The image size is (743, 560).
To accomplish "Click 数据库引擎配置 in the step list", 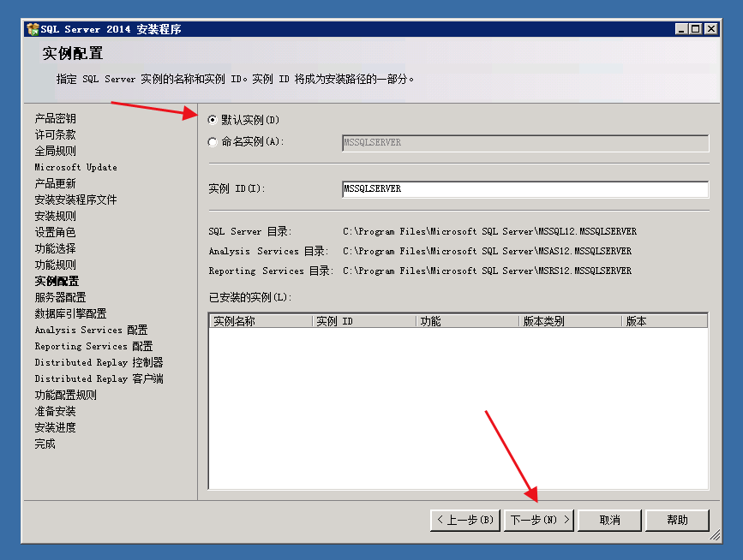I will coord(70,313).
